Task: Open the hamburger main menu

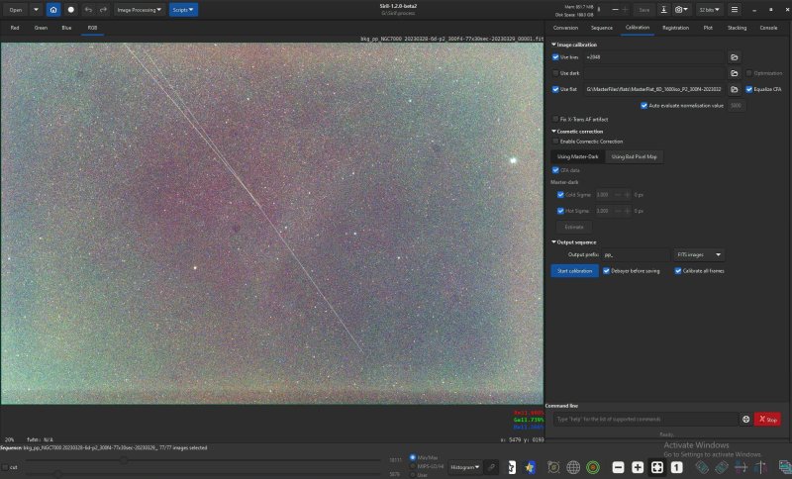Action: coord(735,10)
